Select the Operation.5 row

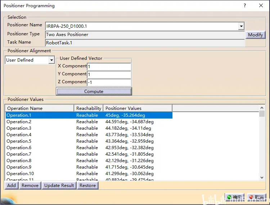(x=89, y=141)
